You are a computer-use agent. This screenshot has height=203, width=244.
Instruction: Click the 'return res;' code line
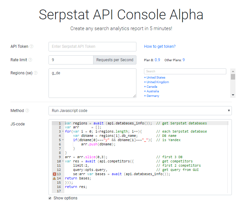click(x=76, y=187)
